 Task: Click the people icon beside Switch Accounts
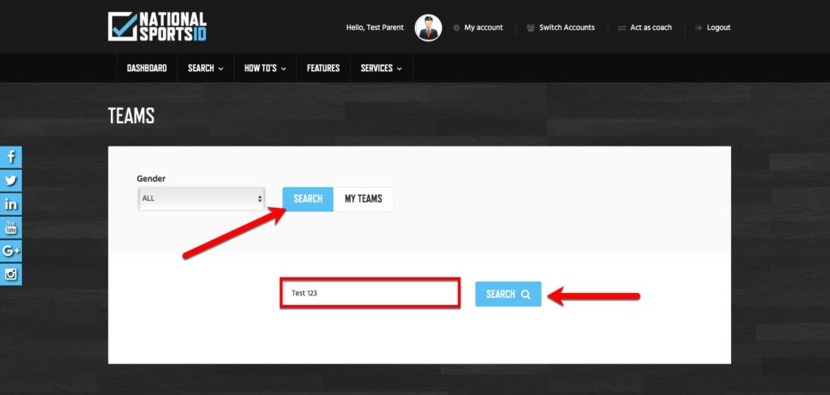pos(530,28)
